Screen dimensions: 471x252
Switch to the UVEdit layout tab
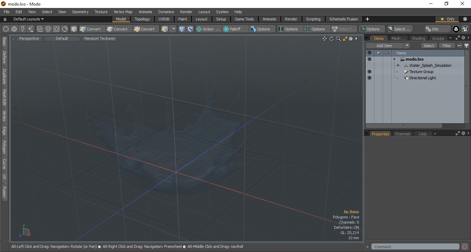coord(164,19)
